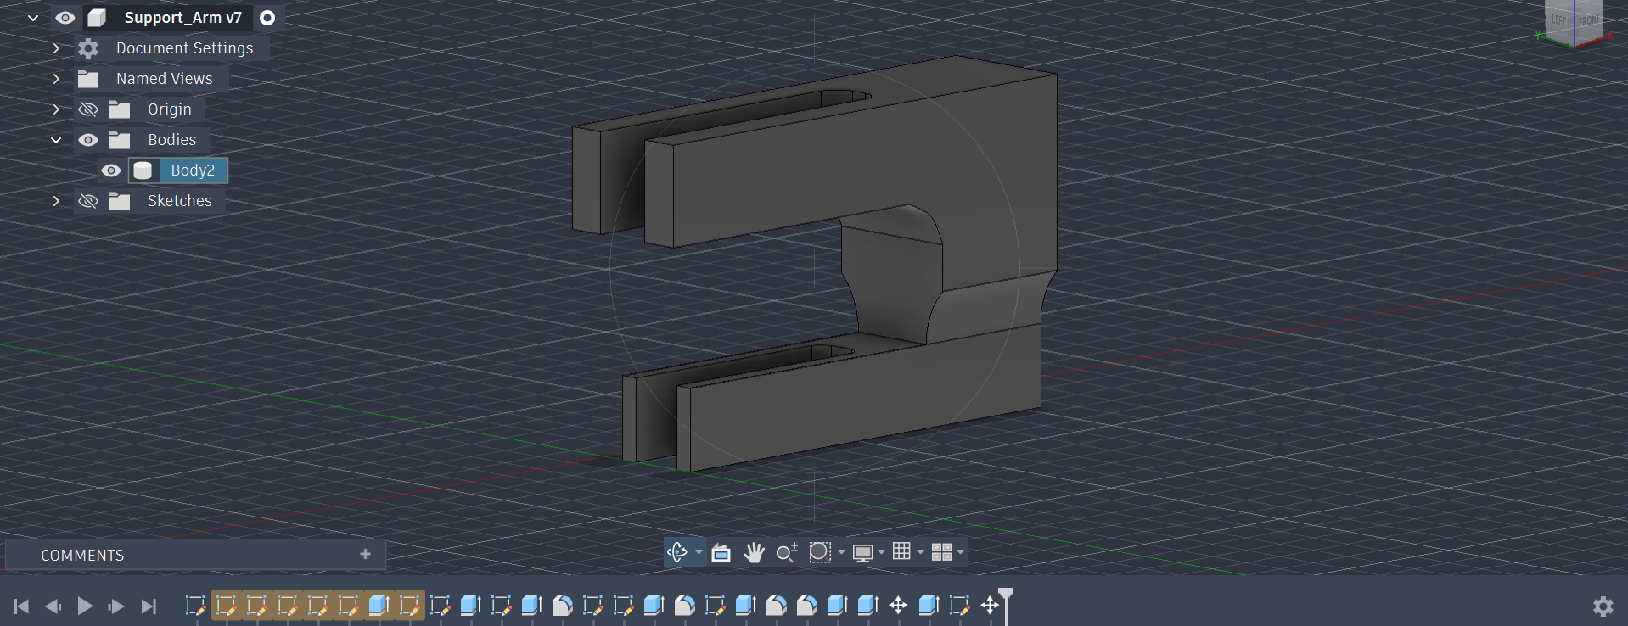Open the Orbit type dropdown arrow
This screenshot has width=1628, height=626.
699,552
